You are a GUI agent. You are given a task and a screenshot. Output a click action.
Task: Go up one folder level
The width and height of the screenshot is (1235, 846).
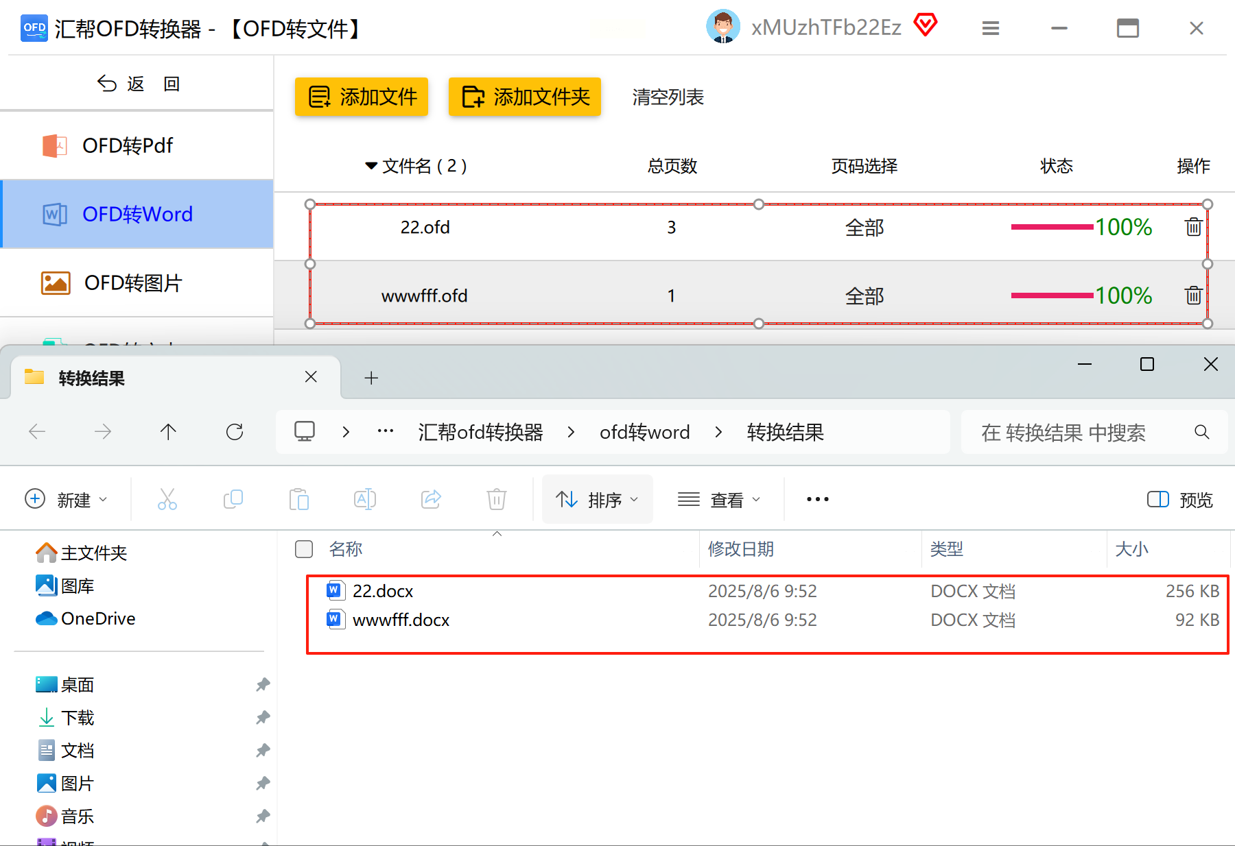point(168,432)
